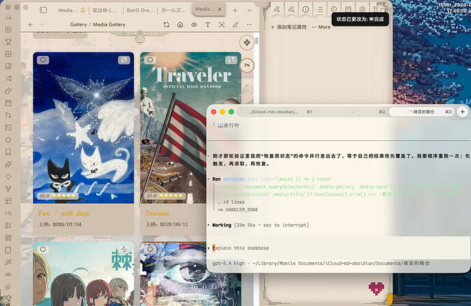
Task: Switch to the 花は咲く tab
Action: [x=105, y=10]
